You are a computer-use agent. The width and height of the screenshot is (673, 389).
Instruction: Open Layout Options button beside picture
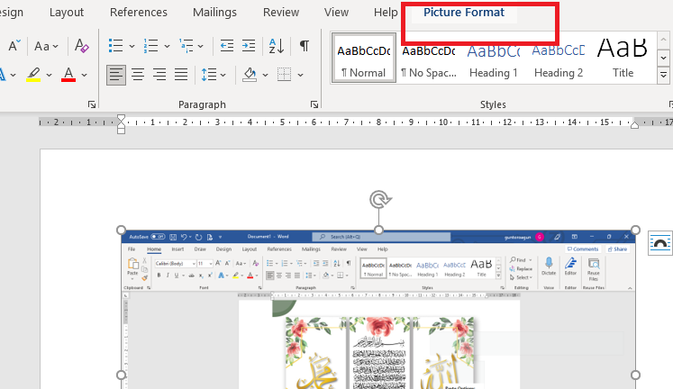[660, 243]
